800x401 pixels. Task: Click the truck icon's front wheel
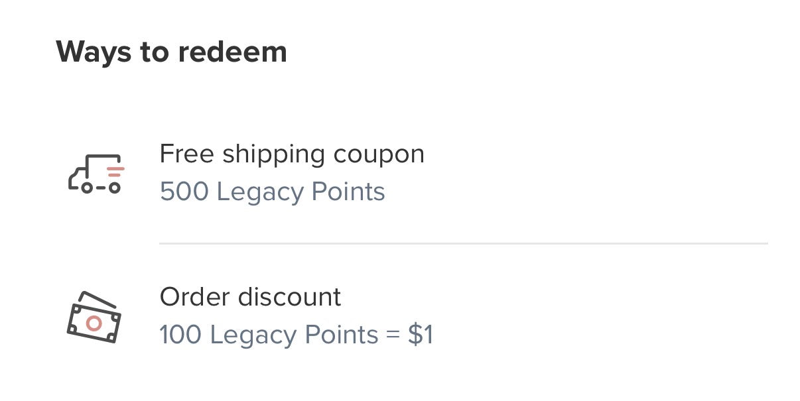(x=86, y=188)
